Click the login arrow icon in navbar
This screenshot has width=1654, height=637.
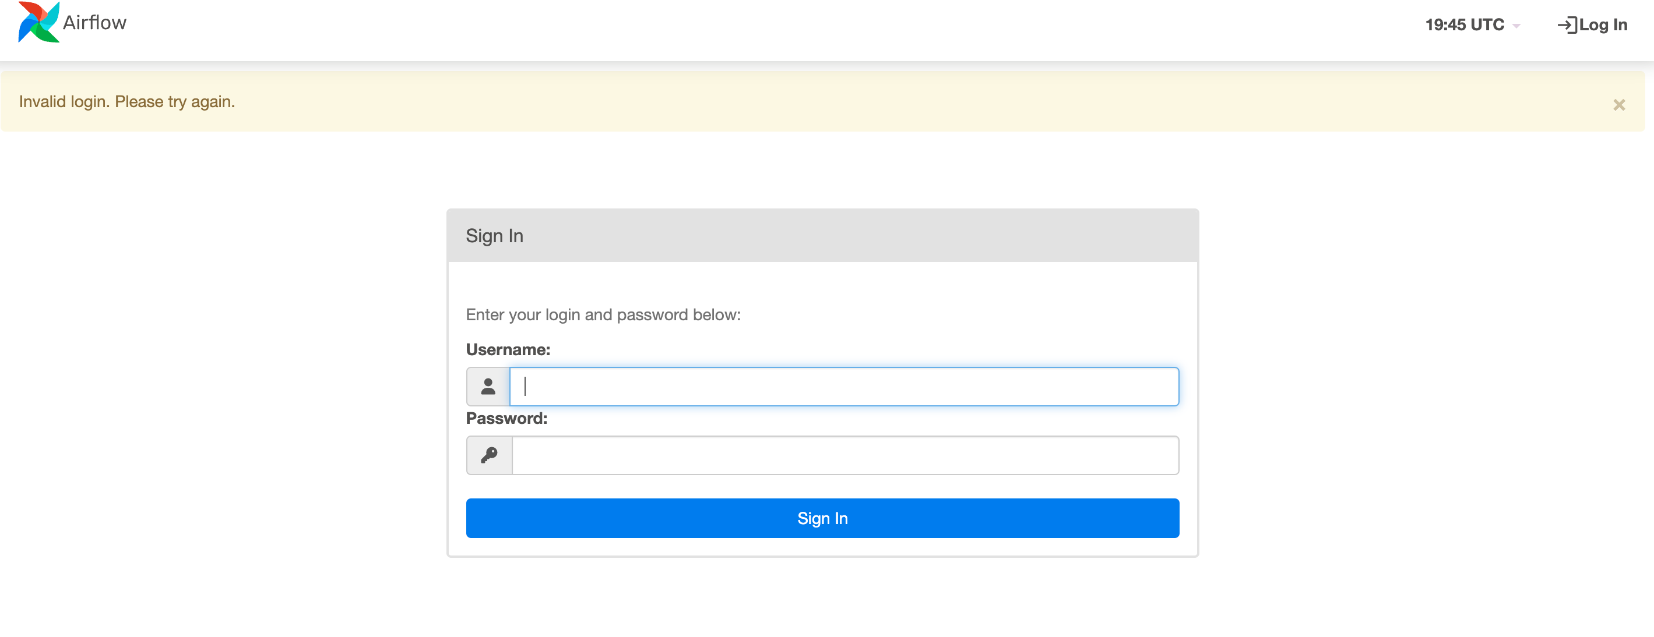(1567, 25)
